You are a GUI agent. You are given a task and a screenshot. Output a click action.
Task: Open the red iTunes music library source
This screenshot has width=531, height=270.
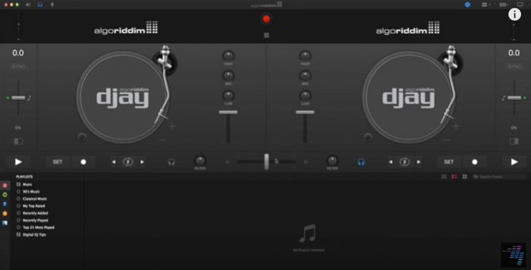tap(5, 185)
